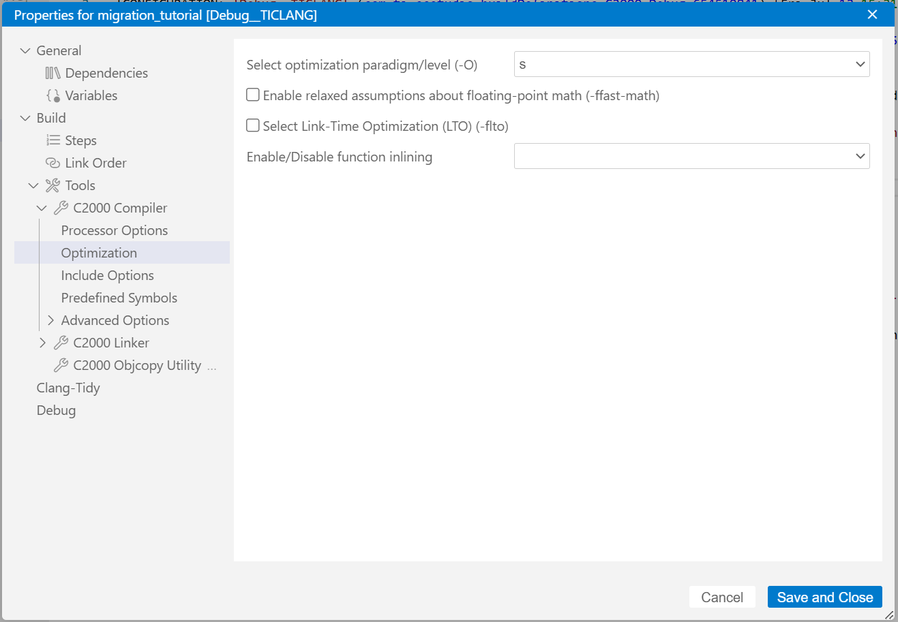Collapse the General section
Screen dimensions: 898x622
[x=25, y=50]
